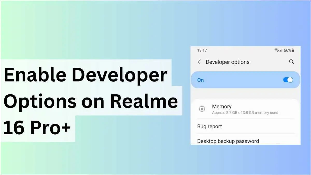Tap the 13:17 clock in status bar
Image resolution: width=311 pixels, height=175 pixels.
pyautogui.click(x=202, y=50)
